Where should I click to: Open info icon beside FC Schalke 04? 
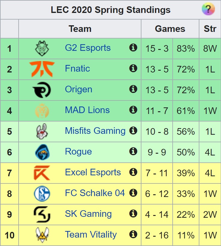pos(133,193)
